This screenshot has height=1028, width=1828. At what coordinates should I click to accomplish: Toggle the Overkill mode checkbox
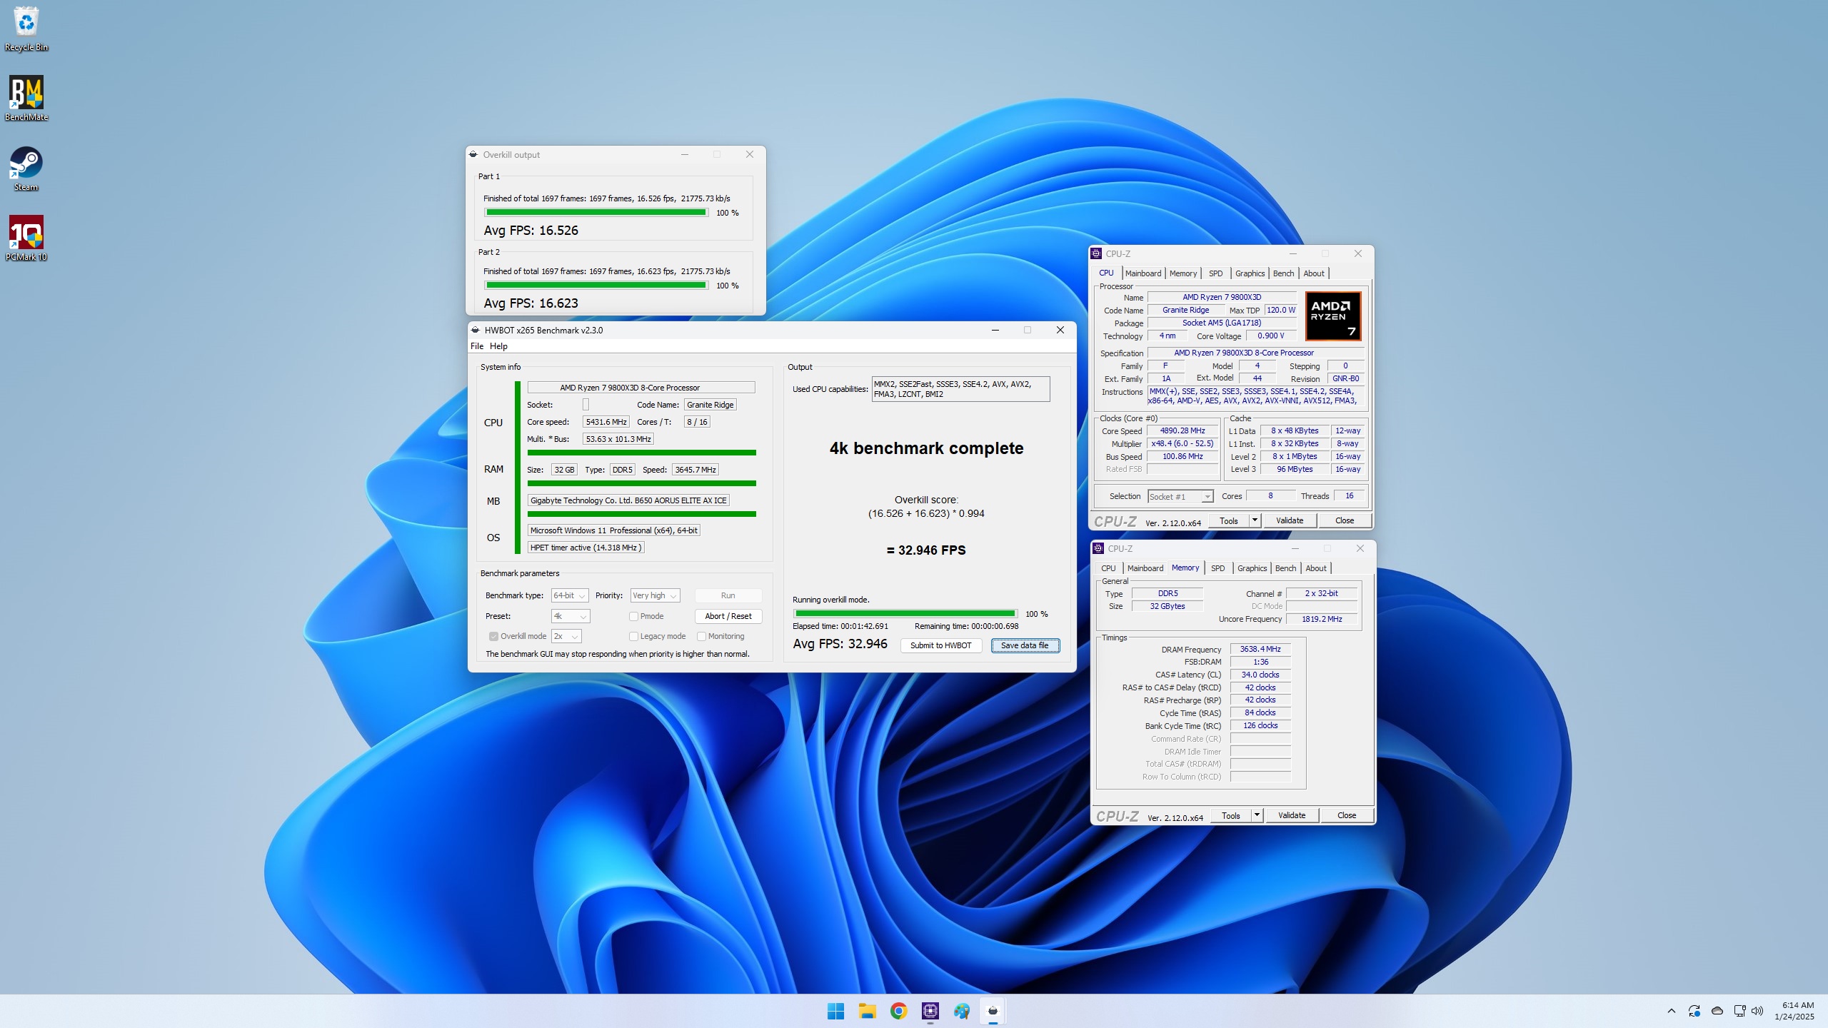[x=493, y=636]
